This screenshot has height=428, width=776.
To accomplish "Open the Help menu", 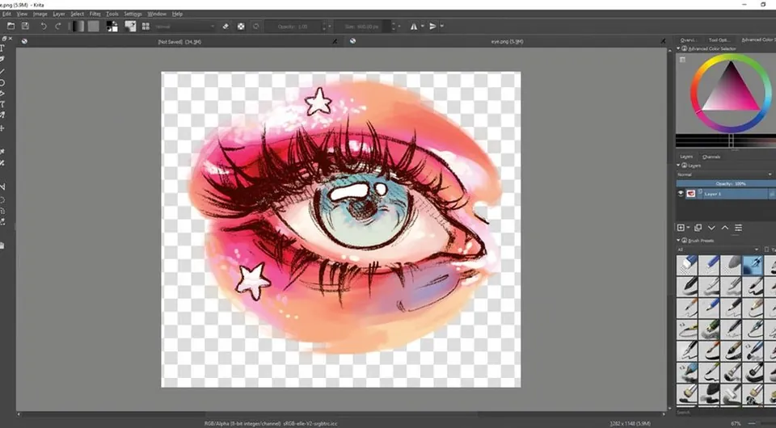I will pyautogui.click(x=177, y=14).
